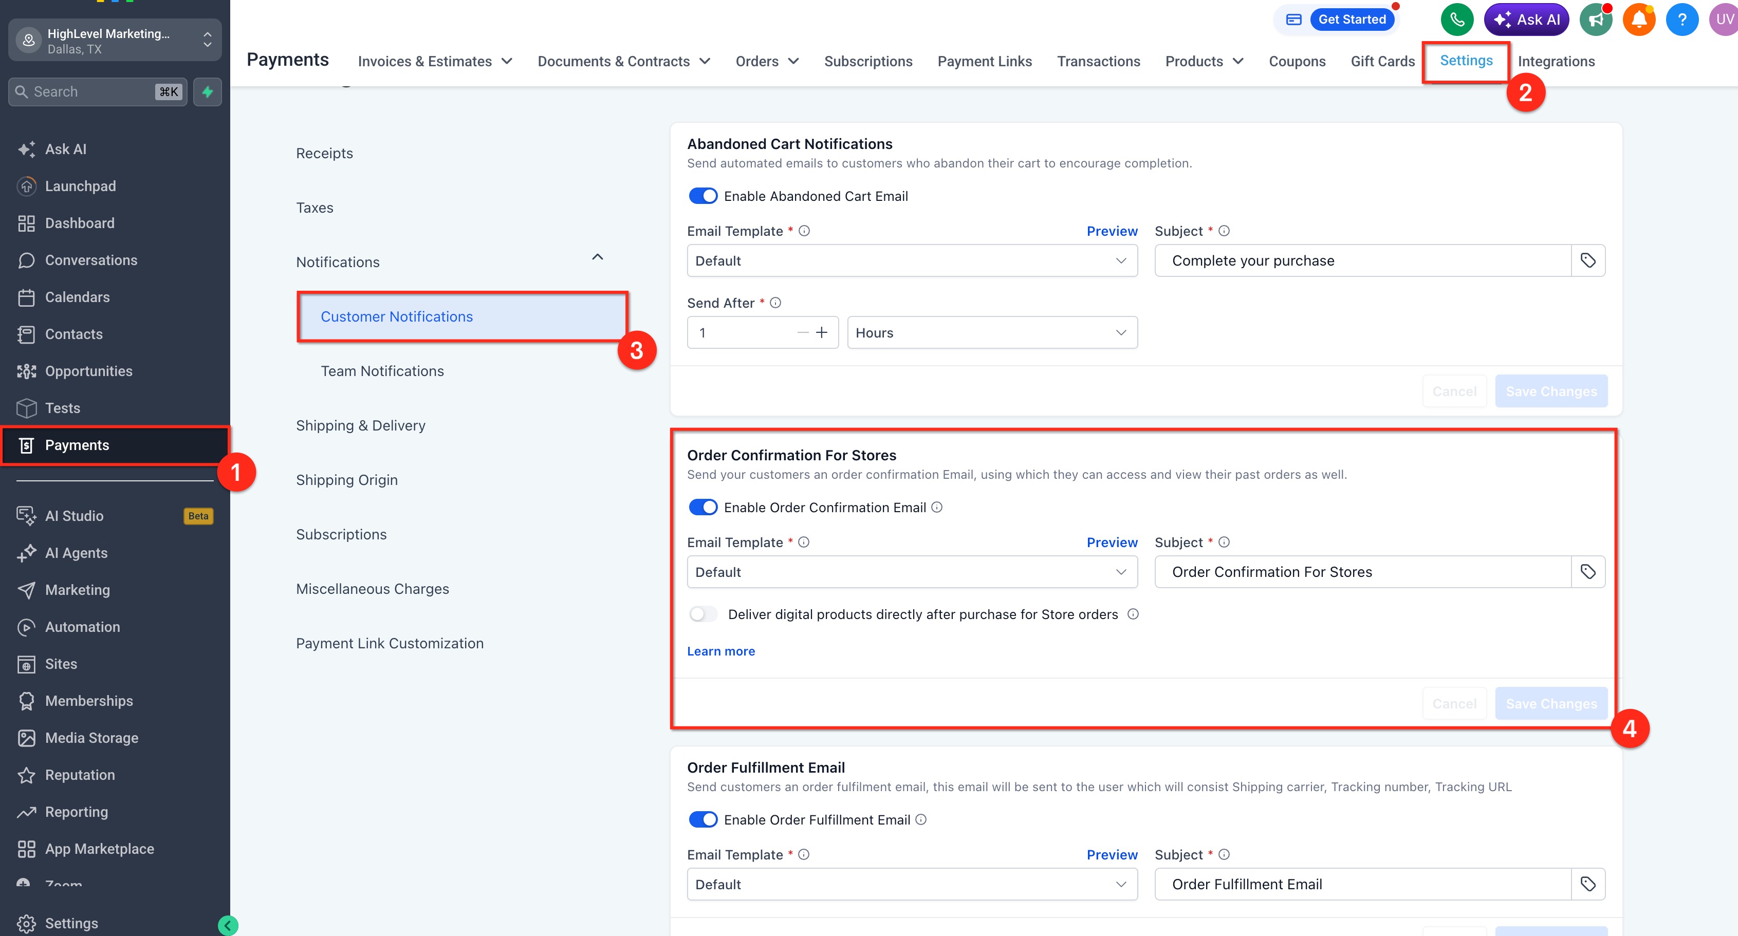The image size is (1738, 936).
Task: Collapse sidebar with green arrow button
Action: coord(227,926)
